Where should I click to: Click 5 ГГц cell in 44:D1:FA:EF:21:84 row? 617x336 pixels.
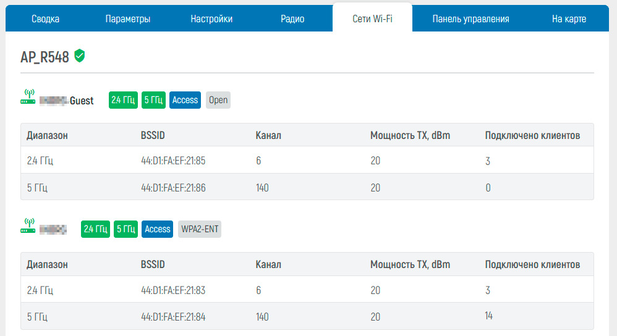(37, 317)
